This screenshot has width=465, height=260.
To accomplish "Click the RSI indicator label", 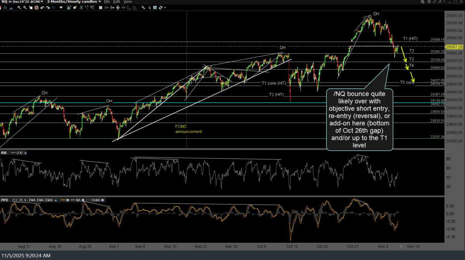I will coord(4,153).
